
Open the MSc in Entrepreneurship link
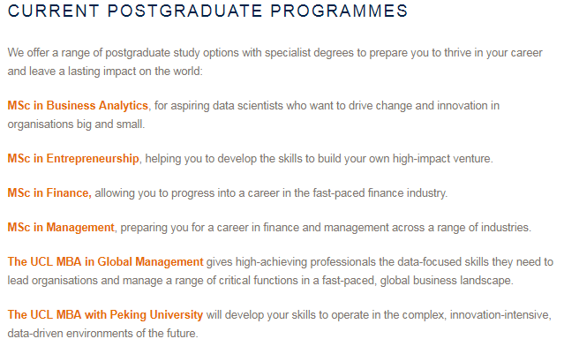73,158
